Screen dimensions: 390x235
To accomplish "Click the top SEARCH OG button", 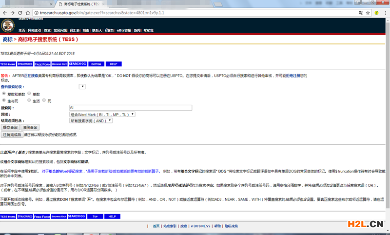I will 78,64.
